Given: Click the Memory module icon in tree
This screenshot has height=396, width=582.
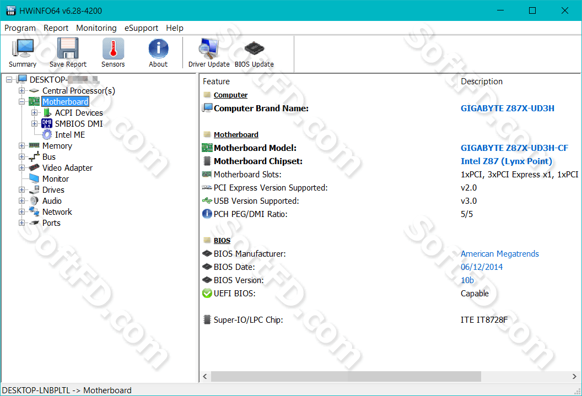Looking at the screenshot, I should [34, 145].
